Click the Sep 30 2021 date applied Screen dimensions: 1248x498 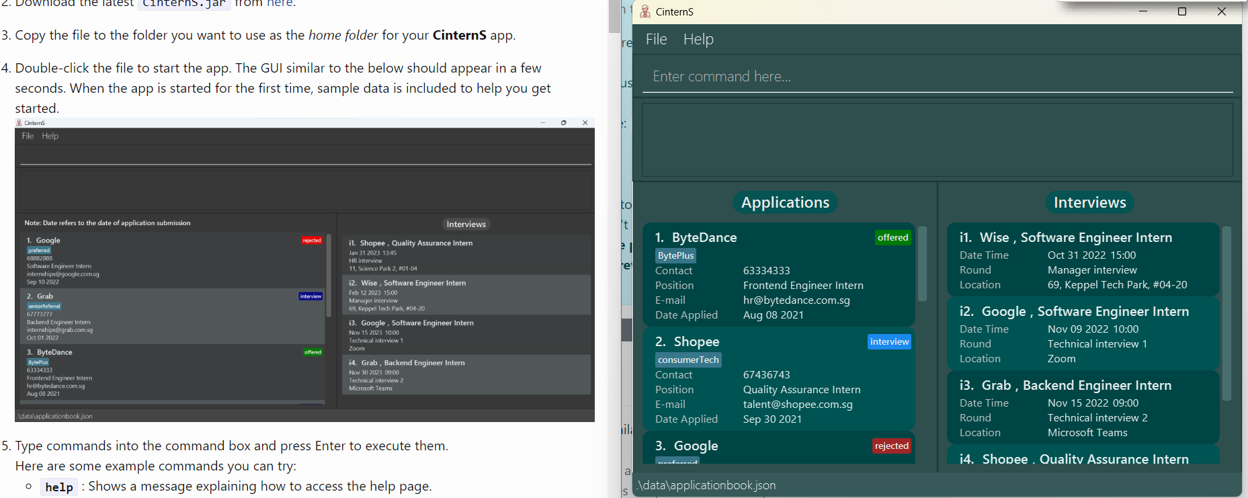[772, 419]
